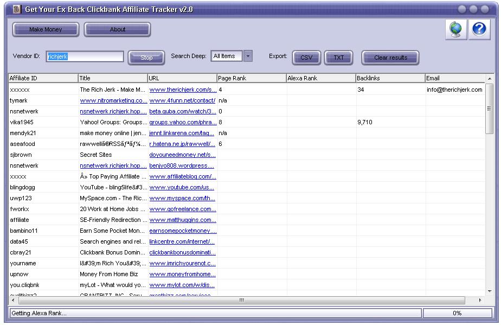Click the app logo in title bar

pos(17,9)
